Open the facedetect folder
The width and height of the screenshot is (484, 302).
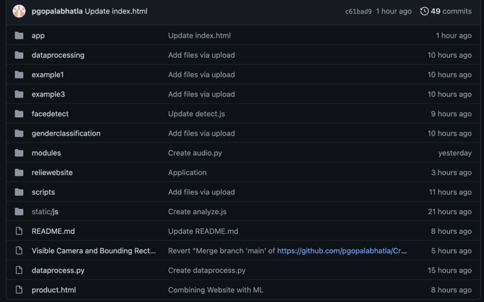point(50,114)
